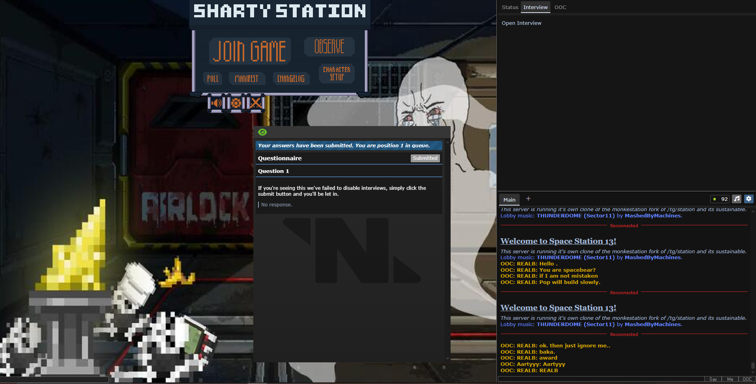The height and width of the screenshot is (384, 756).
Task: Focus the chat command input field
Action: tap(601, 379)
